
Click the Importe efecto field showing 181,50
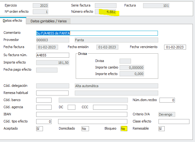(53, 63)
